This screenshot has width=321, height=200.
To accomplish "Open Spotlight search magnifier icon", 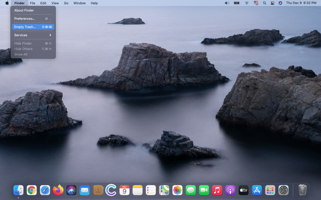I will (264, 3).
